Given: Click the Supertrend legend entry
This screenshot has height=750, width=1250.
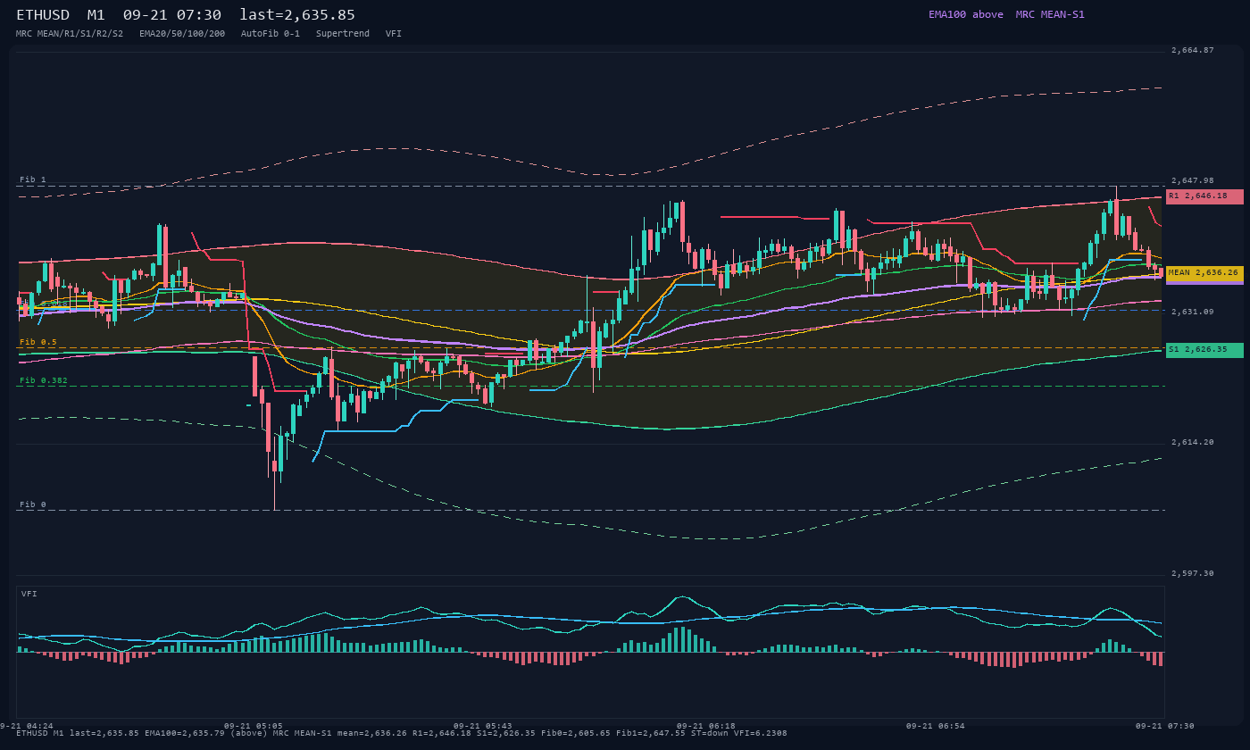Looking at the screenshot, I should click(343, 34).
